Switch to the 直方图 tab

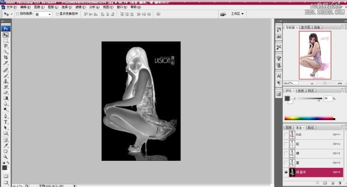[x=305, y=27]
